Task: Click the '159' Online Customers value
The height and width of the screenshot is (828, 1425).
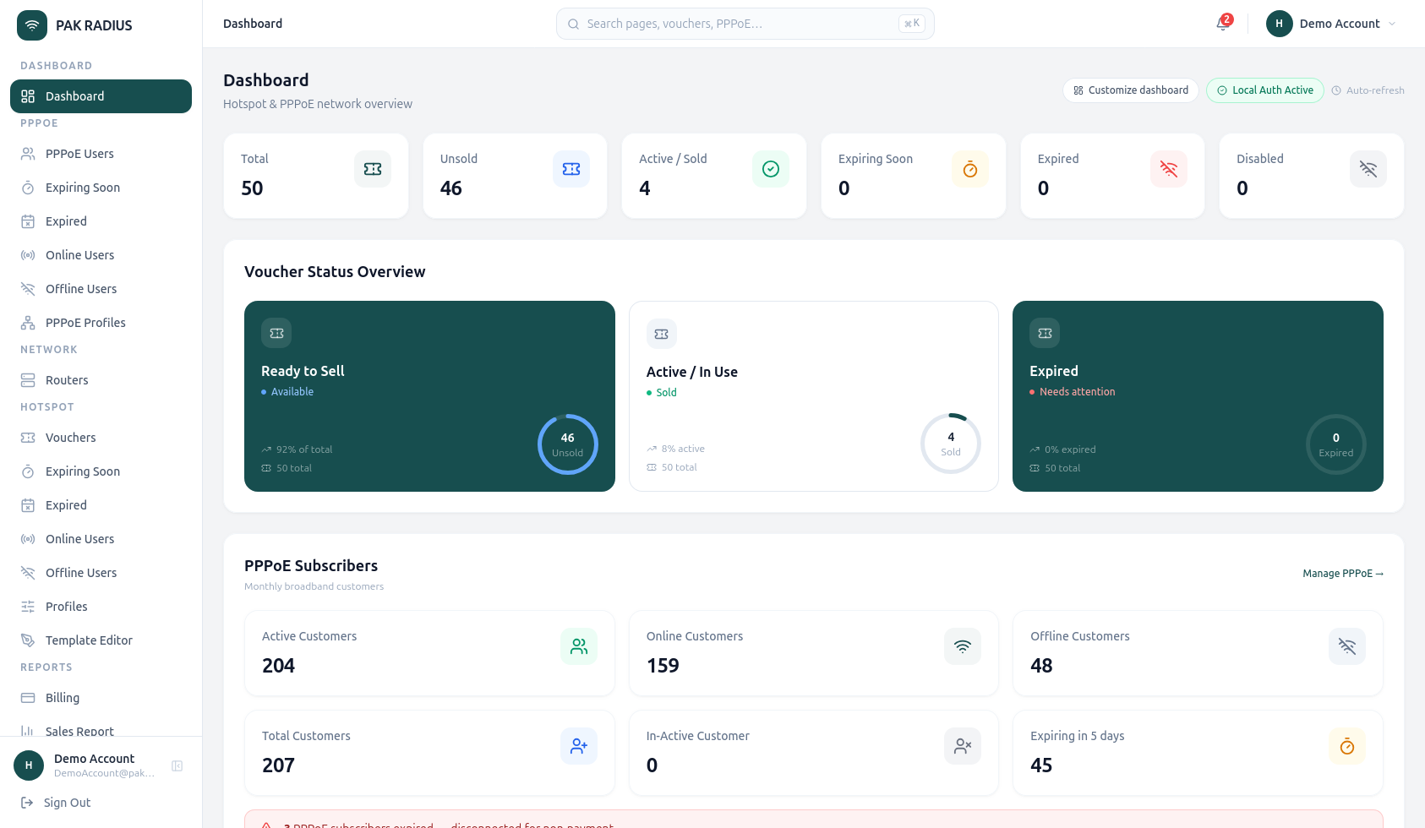Action: pyautogui.click(x=663, y=666)
